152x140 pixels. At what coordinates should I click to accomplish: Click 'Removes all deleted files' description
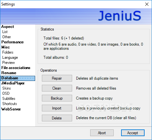point(96,88)
